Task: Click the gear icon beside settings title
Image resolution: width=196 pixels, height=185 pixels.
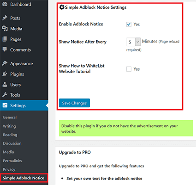Action: point(62,7)
